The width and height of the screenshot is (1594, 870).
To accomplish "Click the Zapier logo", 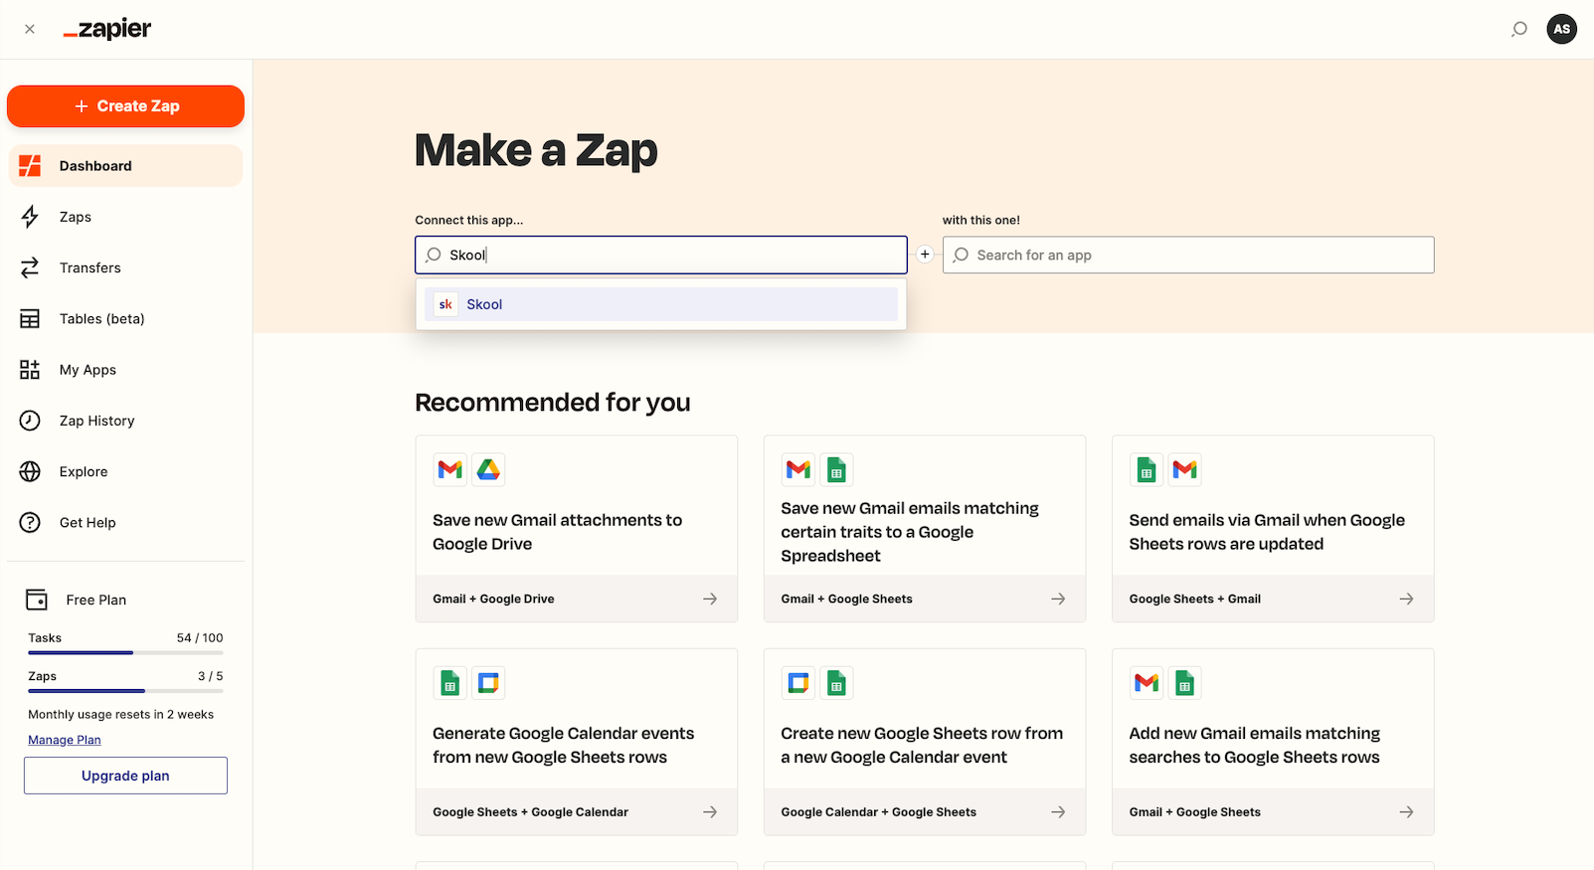I will point(107,29).
